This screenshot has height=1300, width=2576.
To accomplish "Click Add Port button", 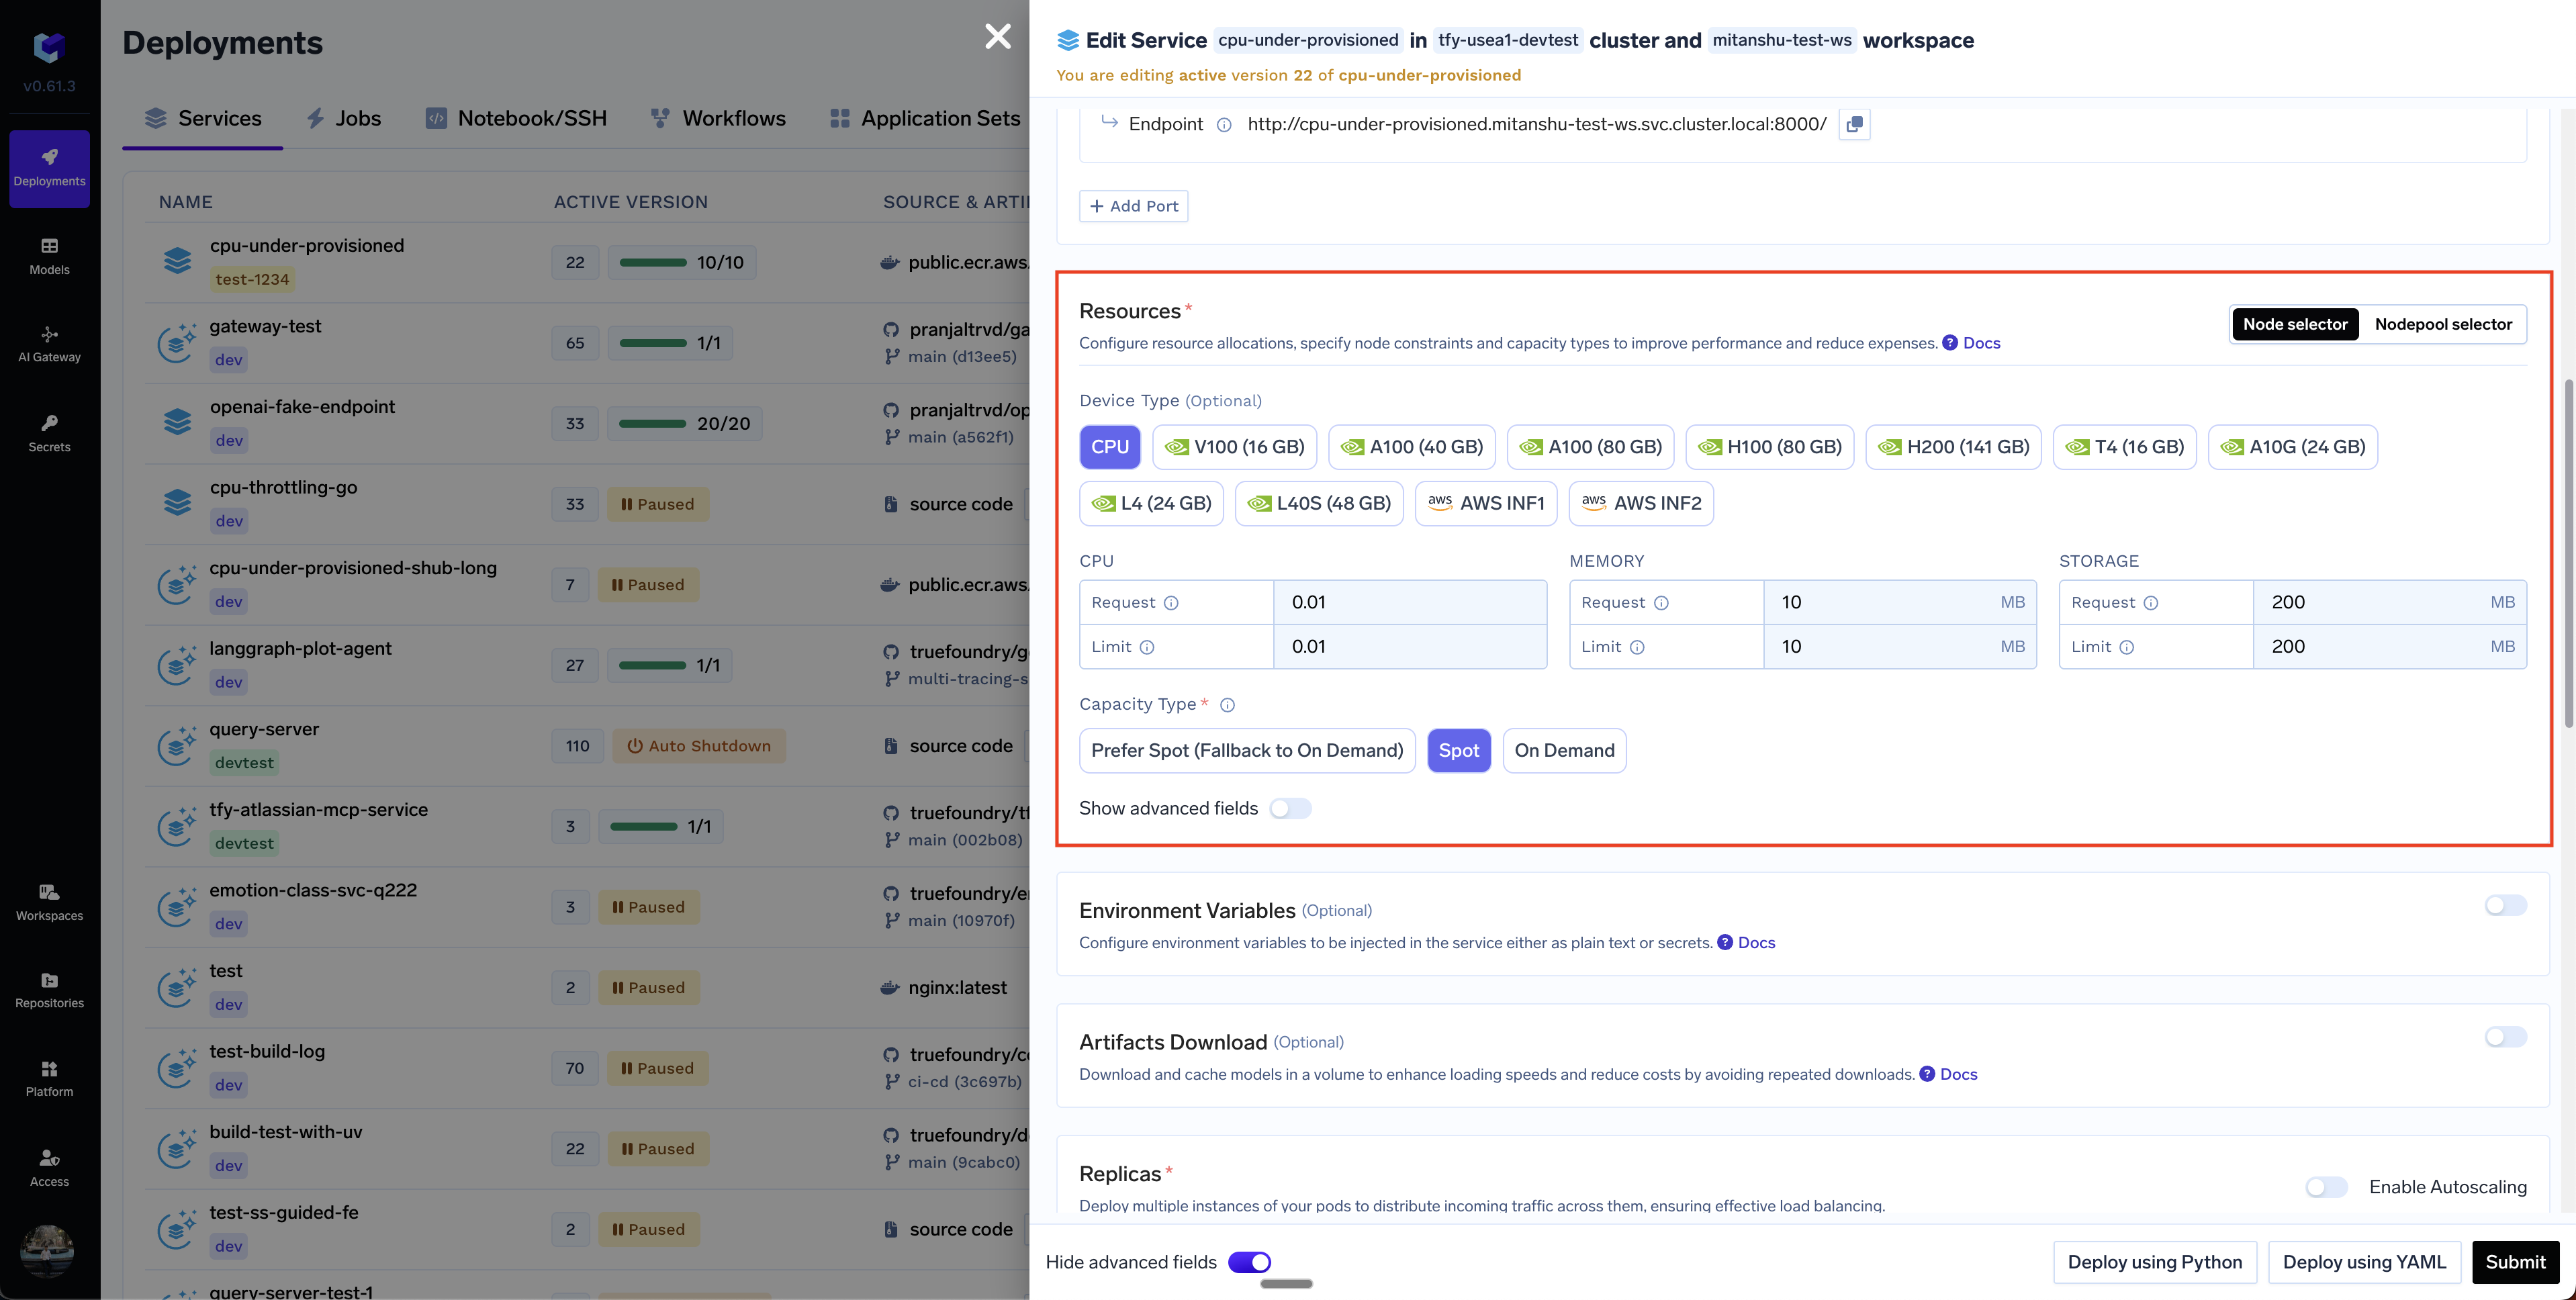I will coord(1133,206).
